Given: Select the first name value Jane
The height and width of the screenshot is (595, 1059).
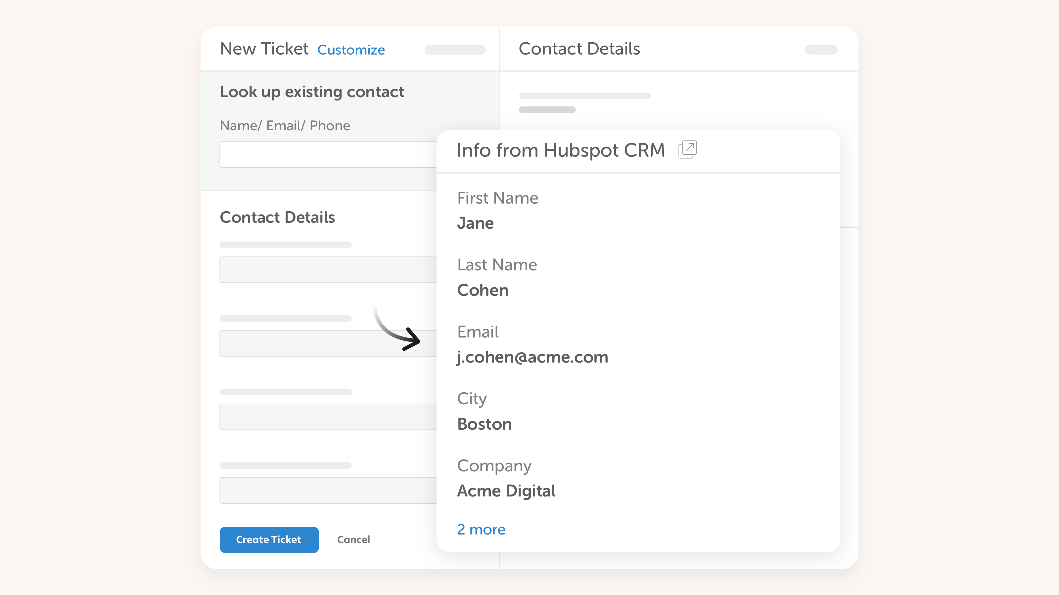Looking at the screenshot, I should 475,223.
